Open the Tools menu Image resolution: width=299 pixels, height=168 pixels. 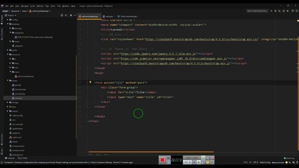[53, 6]
